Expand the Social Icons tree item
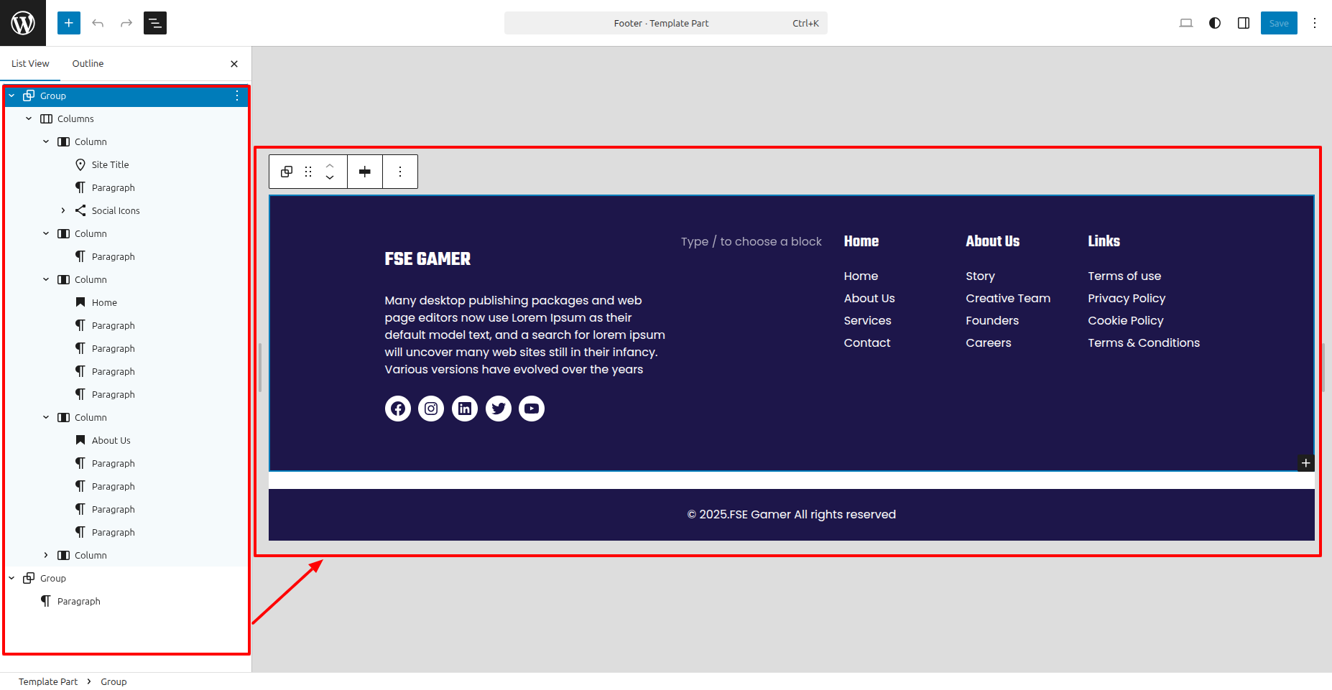Screen dimensions: 1332x690 pyautogui.click(x=63, y=210)
